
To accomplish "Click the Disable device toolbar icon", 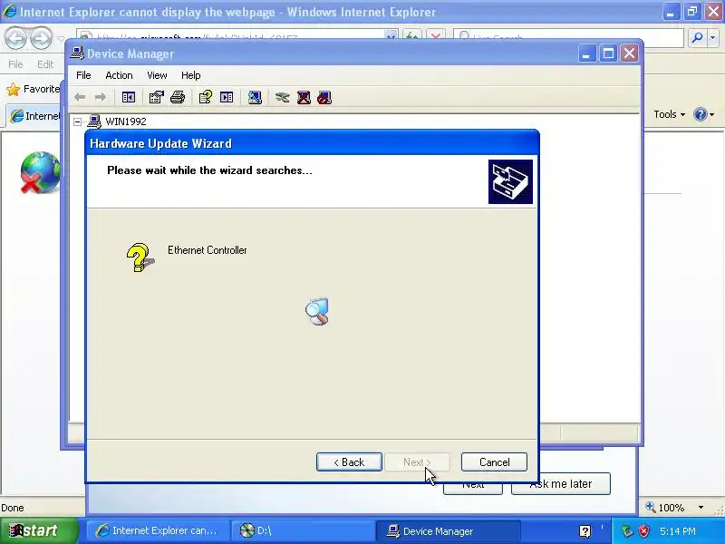I will point(324,97).
